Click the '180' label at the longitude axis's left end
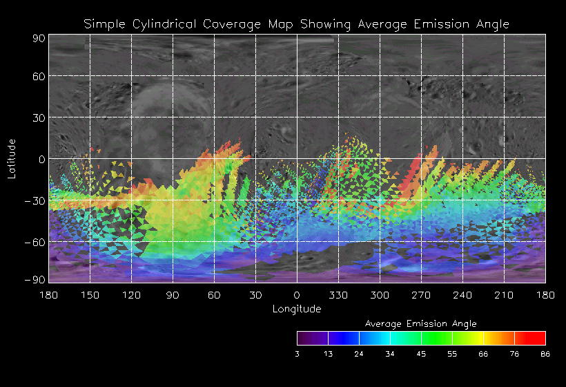The width and height of the screenshot is (566, 387). 48,295
